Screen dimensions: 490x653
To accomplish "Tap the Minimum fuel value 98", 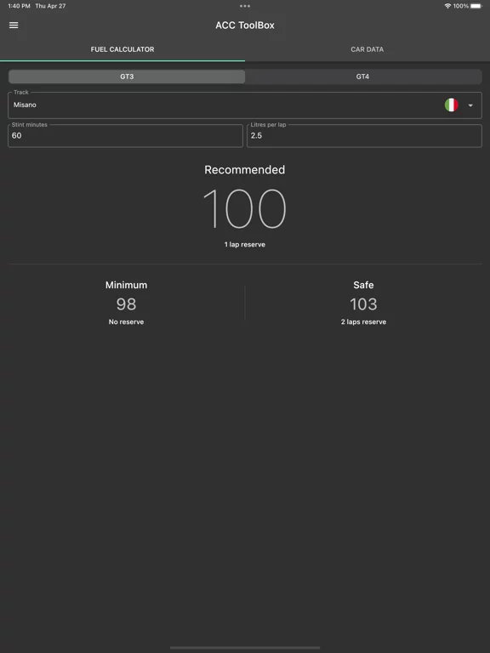I will [126, 304].
